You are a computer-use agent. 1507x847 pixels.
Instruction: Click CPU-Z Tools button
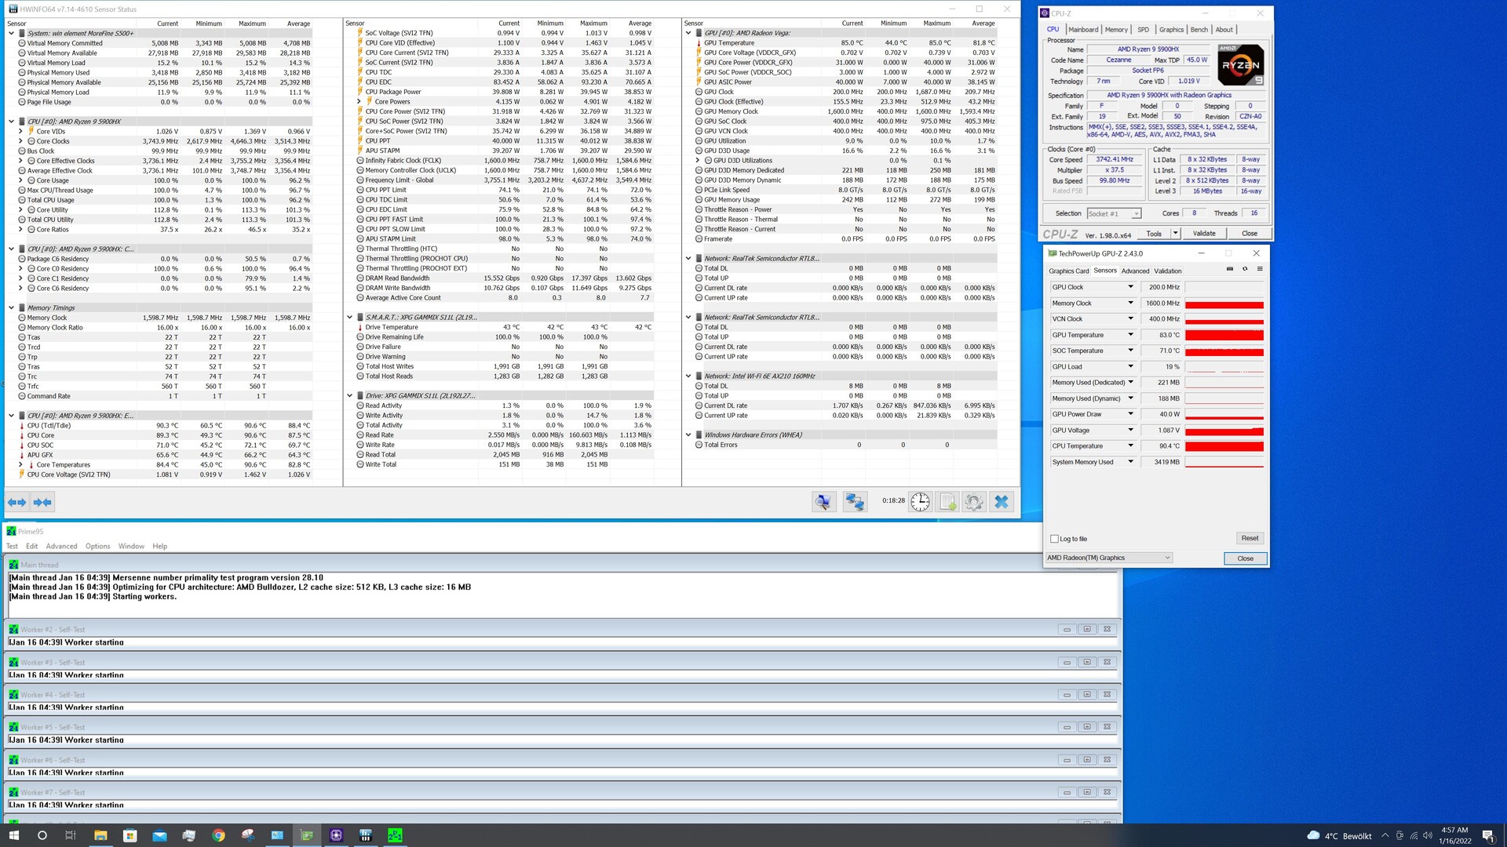[x=1153, y=234]
